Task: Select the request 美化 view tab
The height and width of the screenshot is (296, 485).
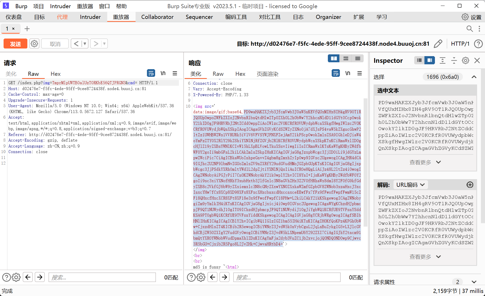Action: coord(11,74)
